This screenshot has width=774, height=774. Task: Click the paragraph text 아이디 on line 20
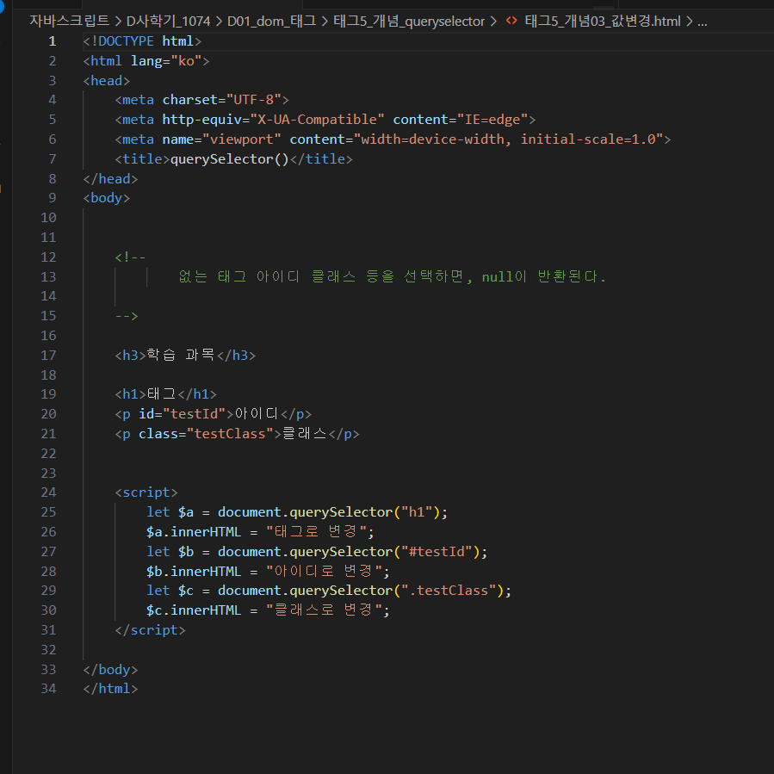(257, 413)
